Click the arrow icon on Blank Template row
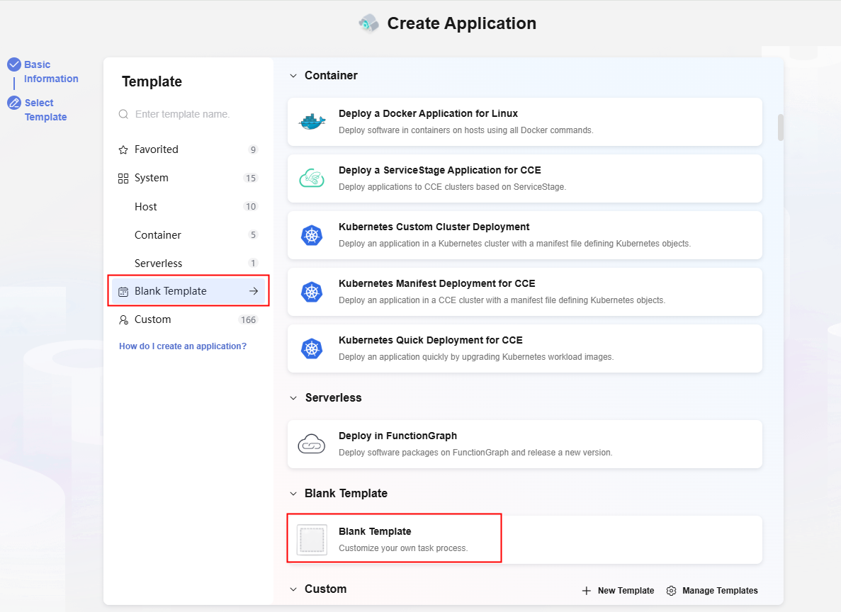This screenshot has width=841, height=612. click(x=254, y=290)
